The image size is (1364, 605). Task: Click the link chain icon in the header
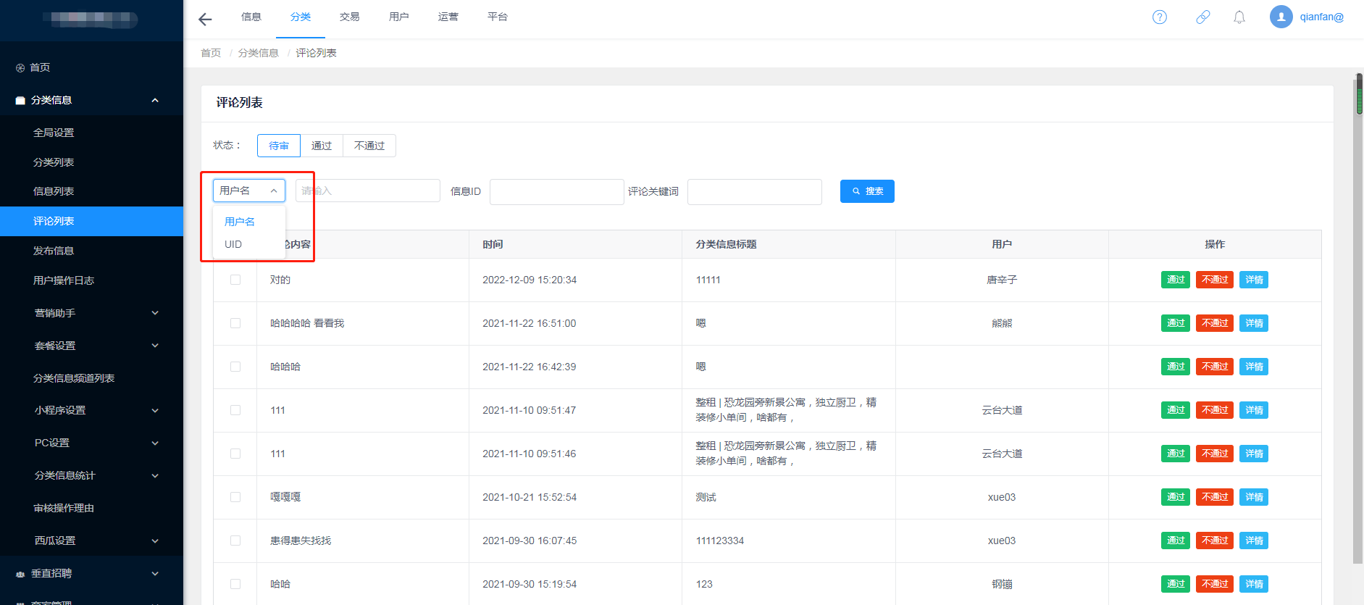(1203, 17)
